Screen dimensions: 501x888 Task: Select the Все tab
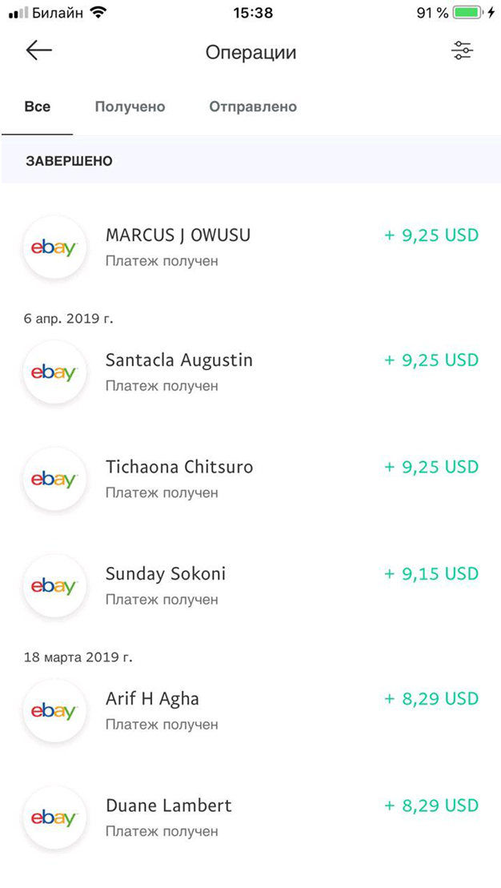pyautogui.click(x=38, y=106)
